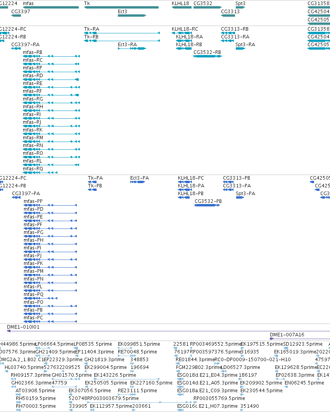Select the 196694 feature label
Viewport: 330px width, 412px height.
[x=140, y=367]
